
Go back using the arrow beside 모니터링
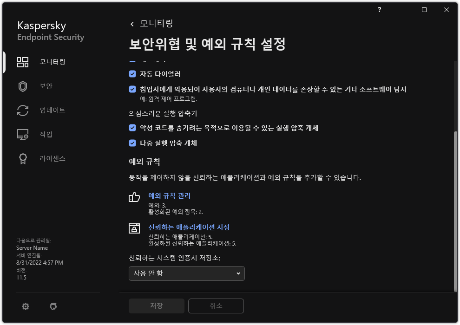pos(132,24)
